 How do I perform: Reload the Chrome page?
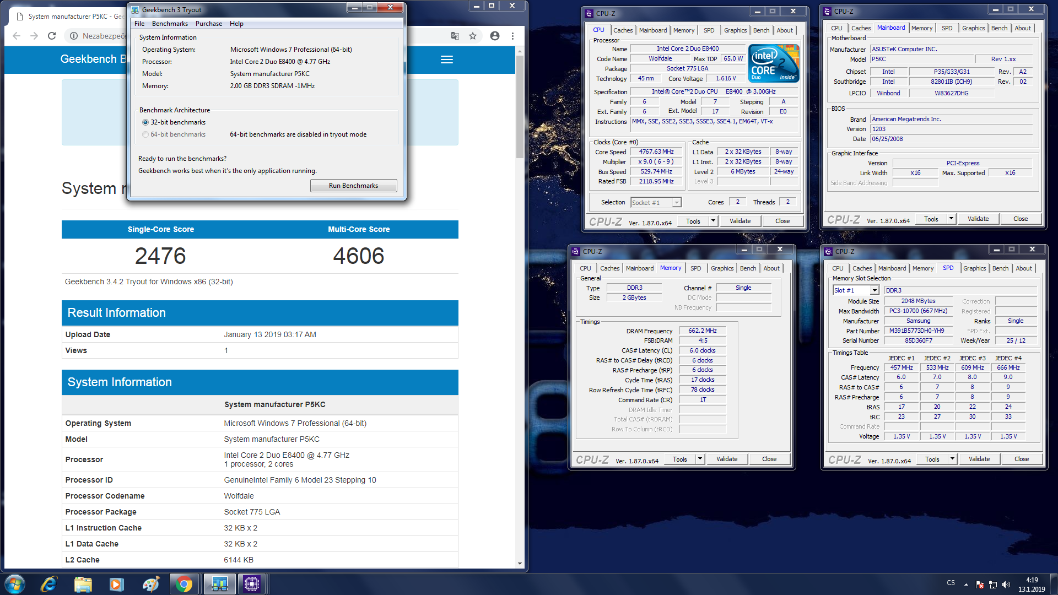coord(52,36)
